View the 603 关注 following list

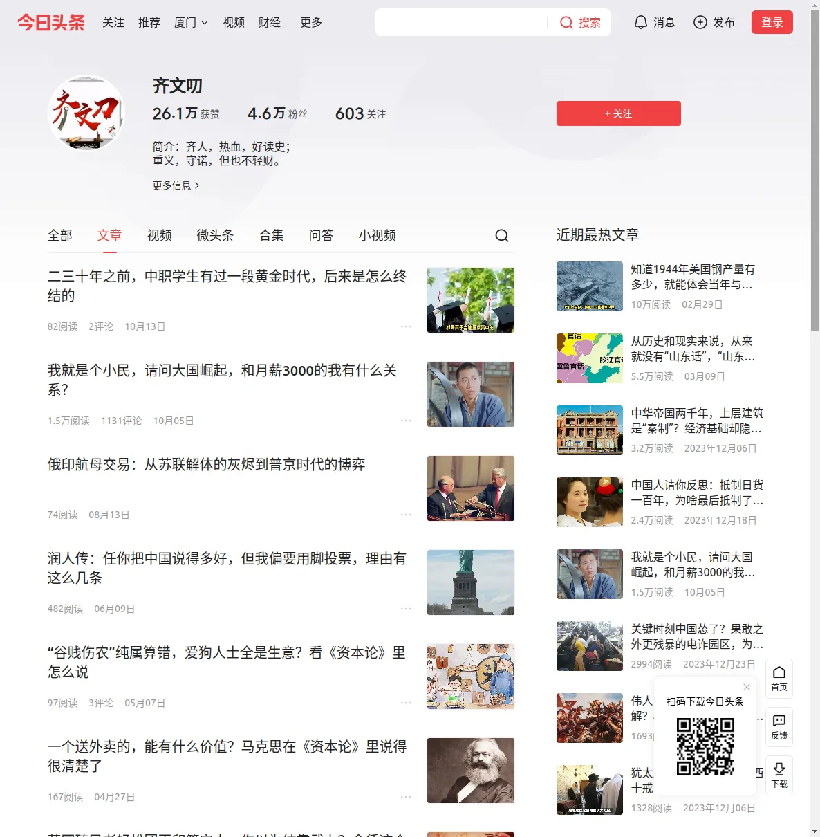[360, 113]
